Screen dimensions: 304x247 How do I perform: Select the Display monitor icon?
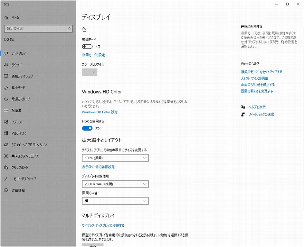[6, 53]
